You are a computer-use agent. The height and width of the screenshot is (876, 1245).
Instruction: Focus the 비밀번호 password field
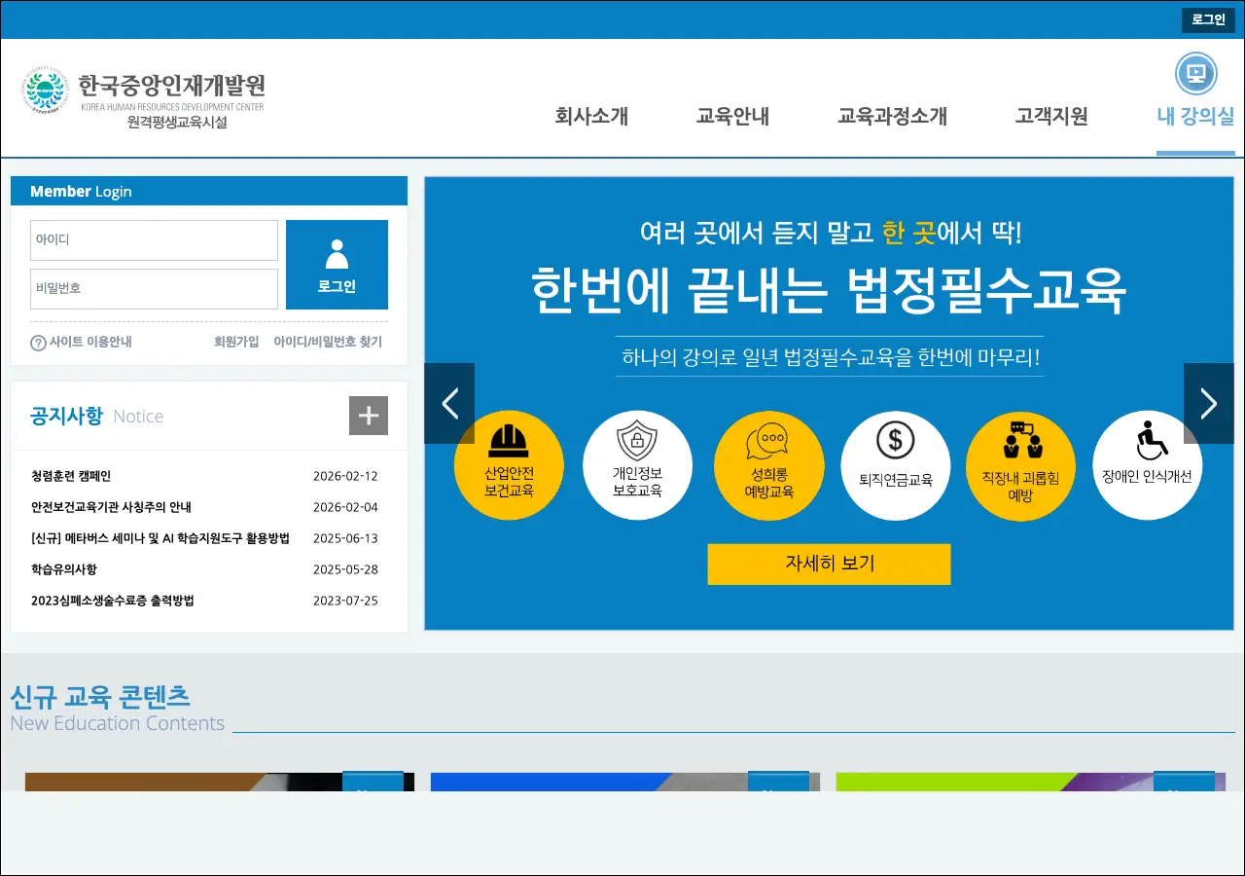pos(154,288)
